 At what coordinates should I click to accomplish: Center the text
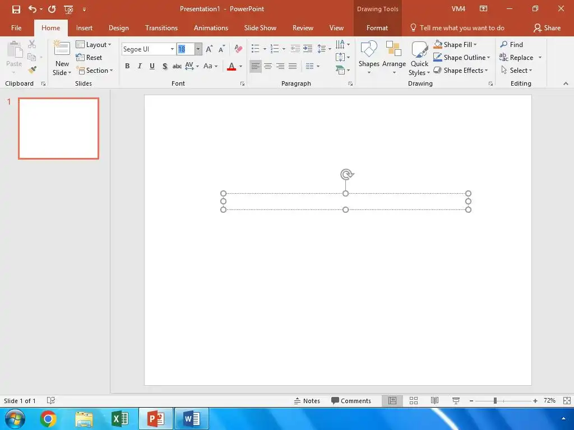click(x=268, y=66)
